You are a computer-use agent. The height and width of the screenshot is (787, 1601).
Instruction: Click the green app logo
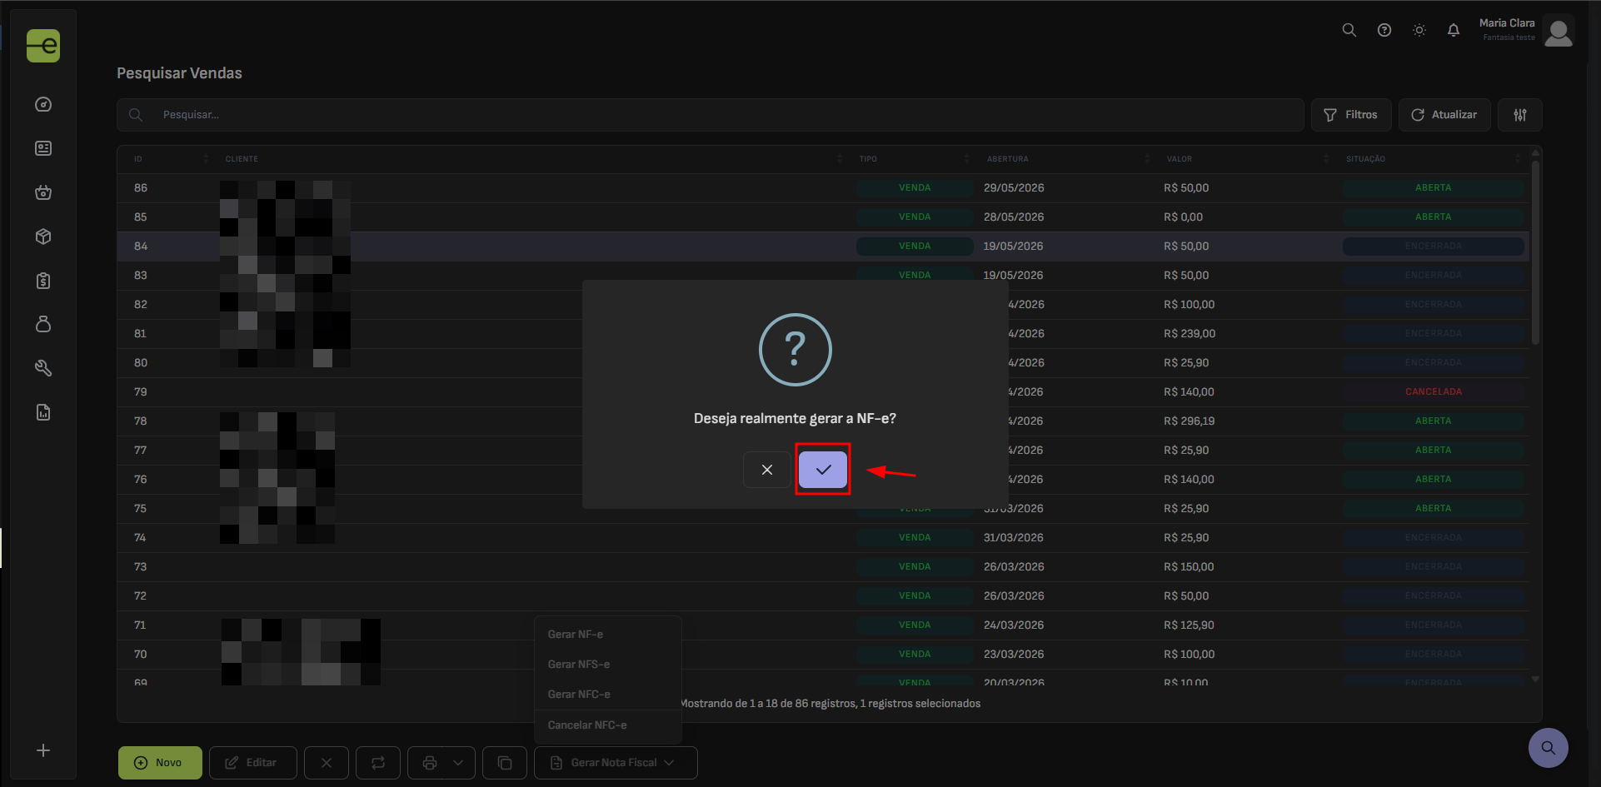43,46
